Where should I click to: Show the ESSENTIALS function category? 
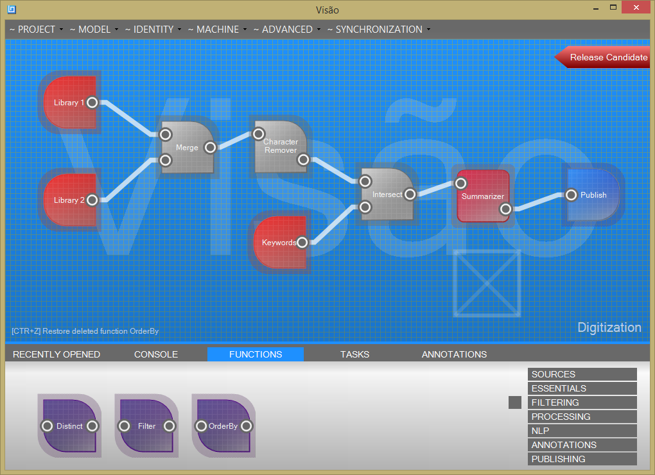click(x=582, y=388)
